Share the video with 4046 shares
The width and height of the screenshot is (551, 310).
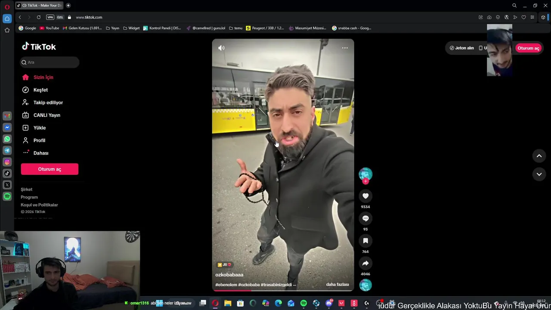pos(365,263)
